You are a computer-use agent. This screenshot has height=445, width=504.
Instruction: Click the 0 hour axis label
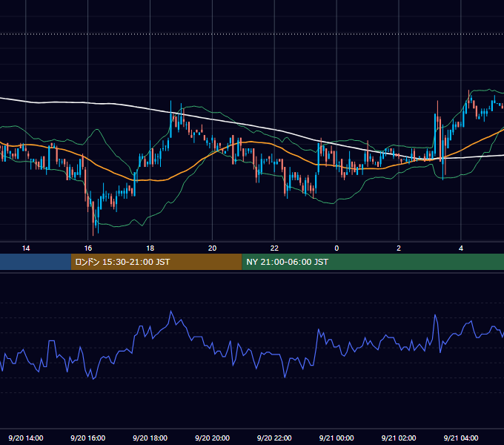[336, 248]
